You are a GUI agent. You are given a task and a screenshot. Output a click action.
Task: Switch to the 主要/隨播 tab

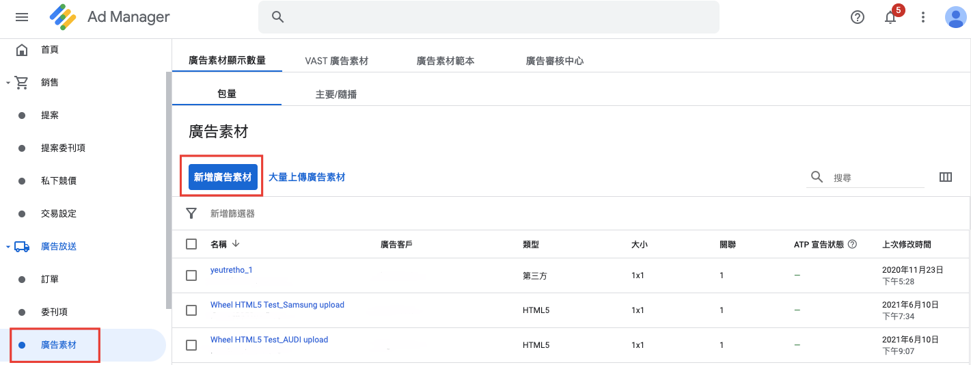click(336, 94)
